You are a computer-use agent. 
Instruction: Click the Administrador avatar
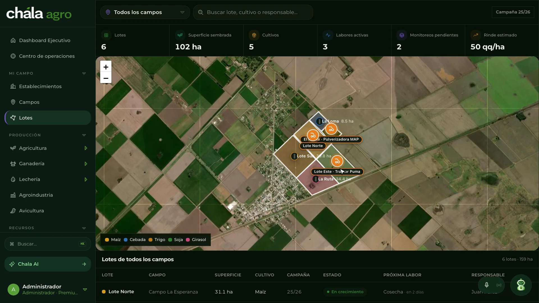coord(13,290)
